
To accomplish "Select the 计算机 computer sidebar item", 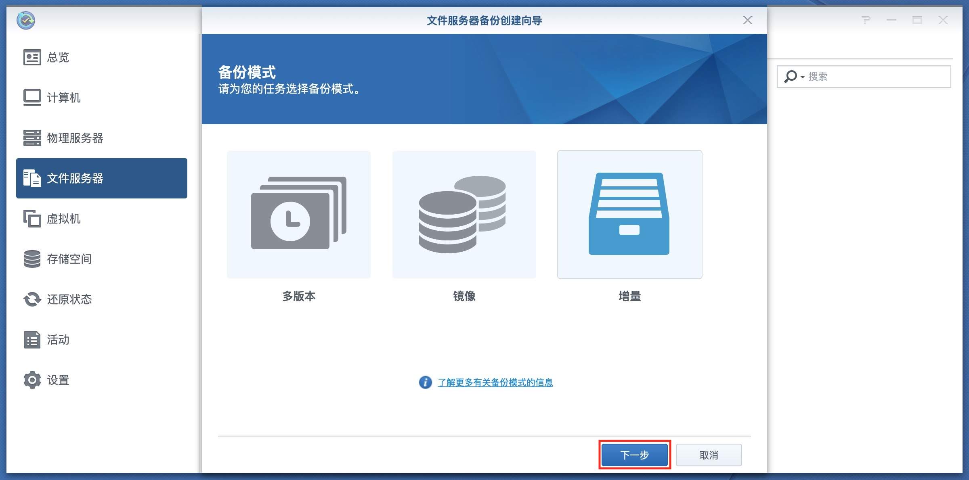I will click(63, 98).
